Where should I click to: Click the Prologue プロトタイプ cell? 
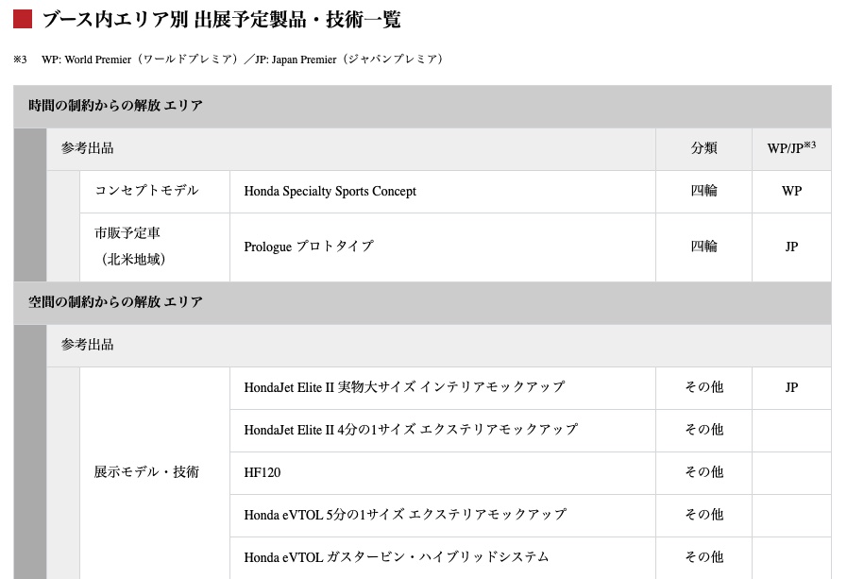coord(309,247)
